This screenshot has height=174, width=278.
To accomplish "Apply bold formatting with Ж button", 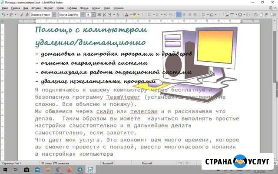I will [x=99, y=14].
